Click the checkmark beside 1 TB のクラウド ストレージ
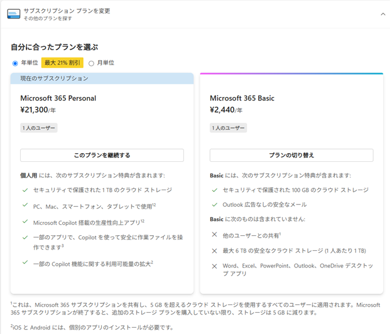 click(x=25, y=190)
